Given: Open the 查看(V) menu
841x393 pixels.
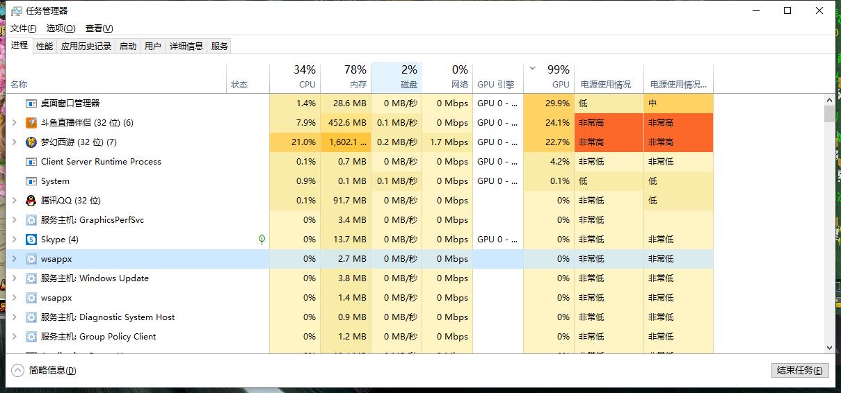Looking at the screenshot, I should [x=99, y=28].
